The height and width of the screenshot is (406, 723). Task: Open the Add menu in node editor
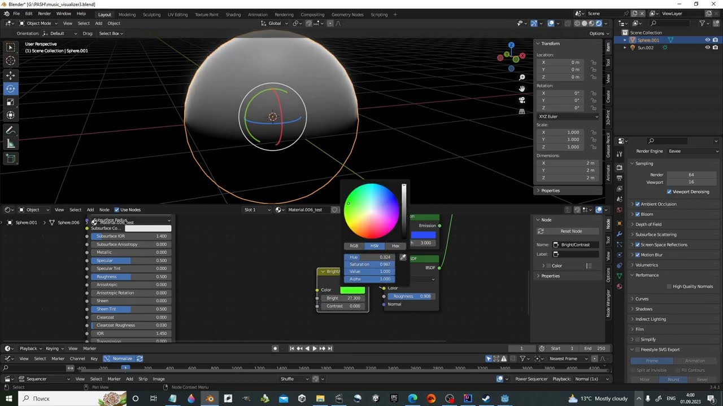90,210
